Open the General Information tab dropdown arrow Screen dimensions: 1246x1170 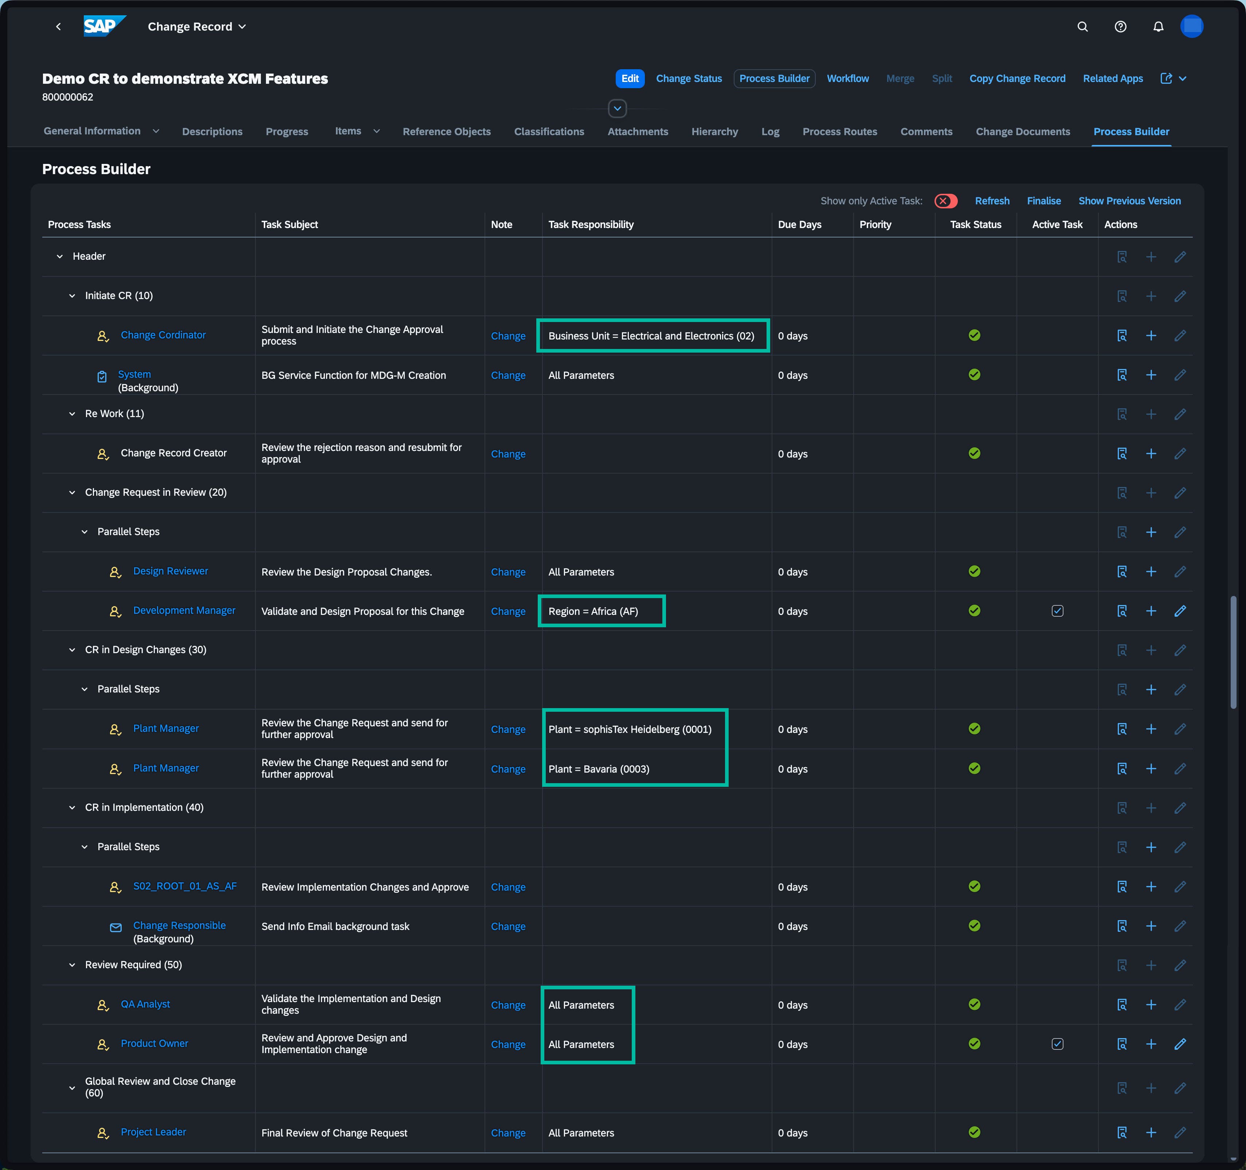pyautogui.click(x=156, y=131)
